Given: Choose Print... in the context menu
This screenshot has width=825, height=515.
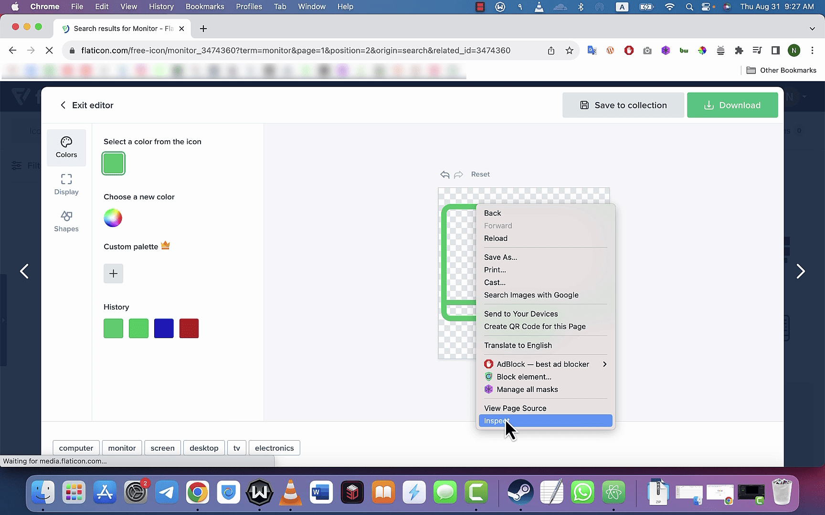Looking at the screenshot, I should (x=545, y=270).
